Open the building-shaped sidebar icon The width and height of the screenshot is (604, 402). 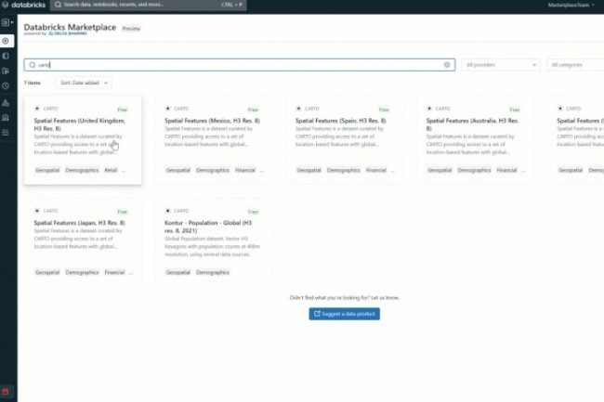6,118
